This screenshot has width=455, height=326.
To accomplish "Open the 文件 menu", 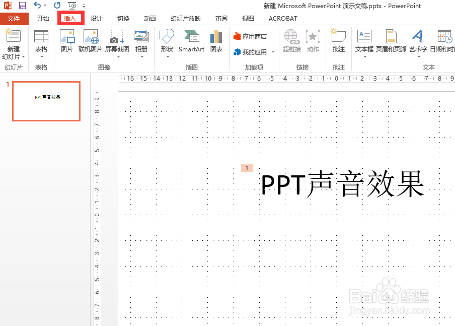I will 15,18.
